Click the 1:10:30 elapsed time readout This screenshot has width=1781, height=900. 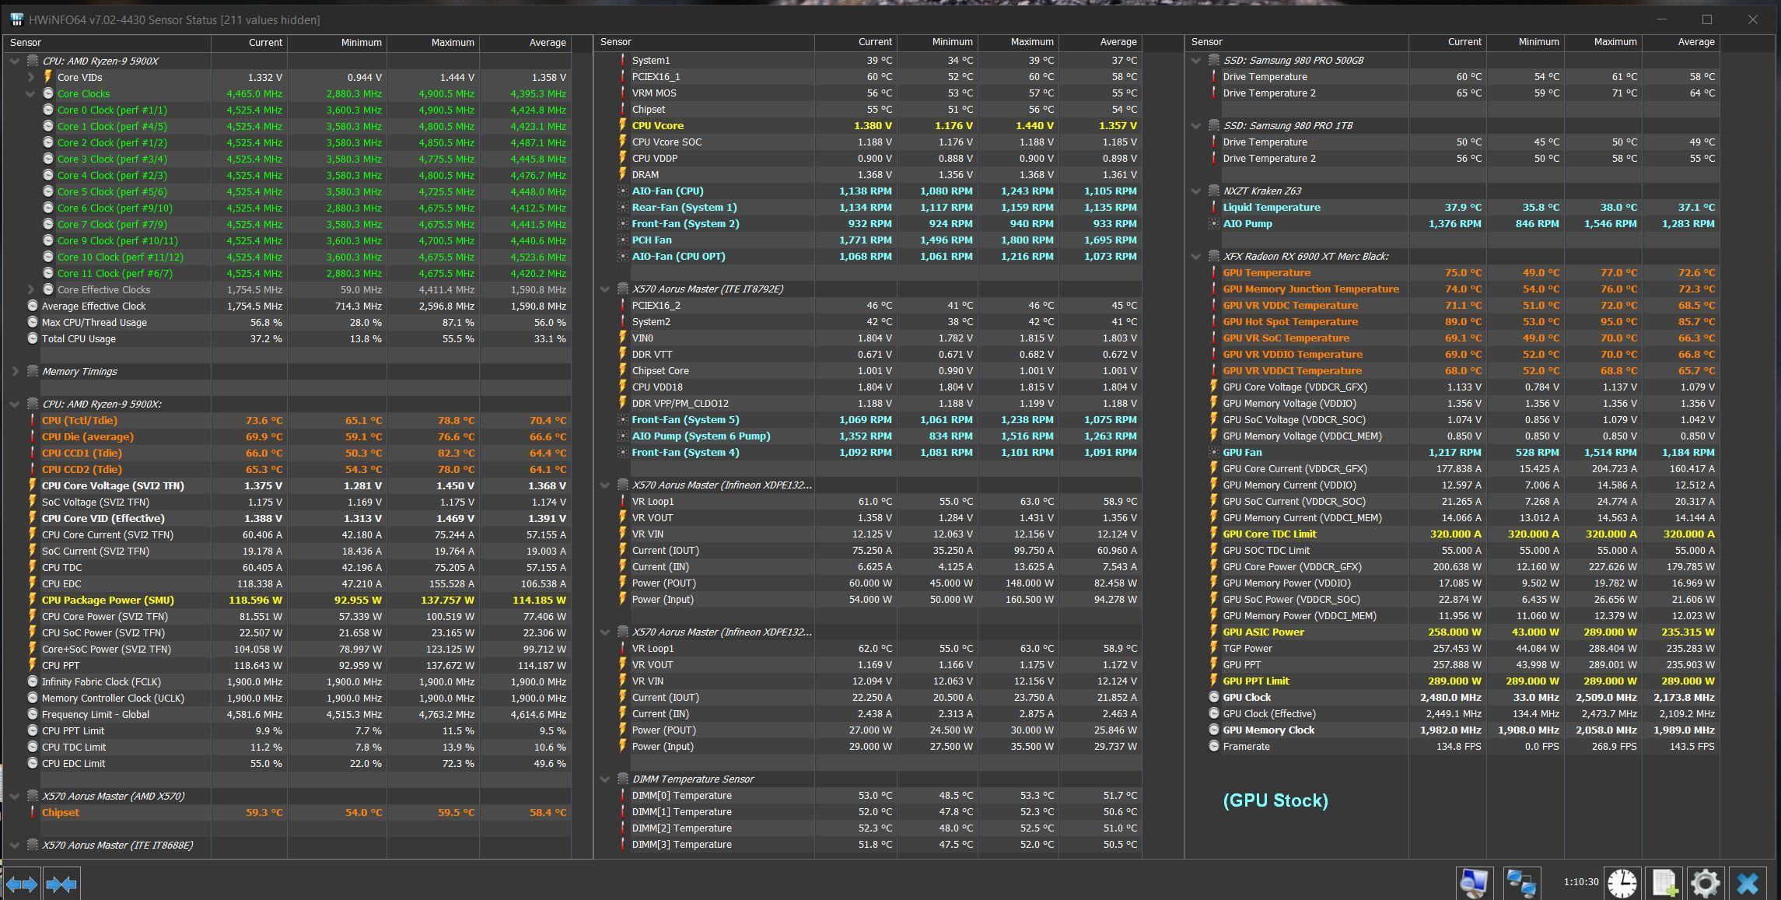coord(1581,882)
